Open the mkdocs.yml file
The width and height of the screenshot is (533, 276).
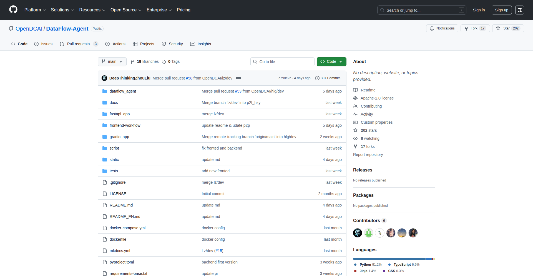[120, 251]
